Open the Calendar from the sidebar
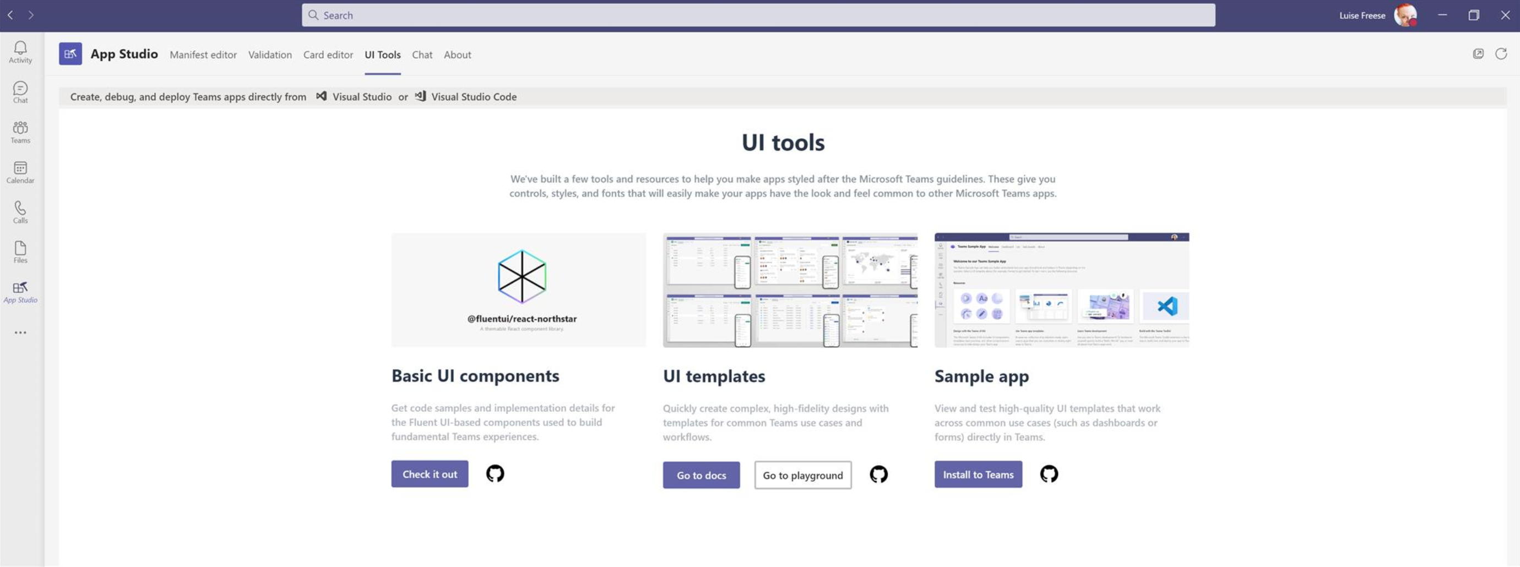 (20, 171)
